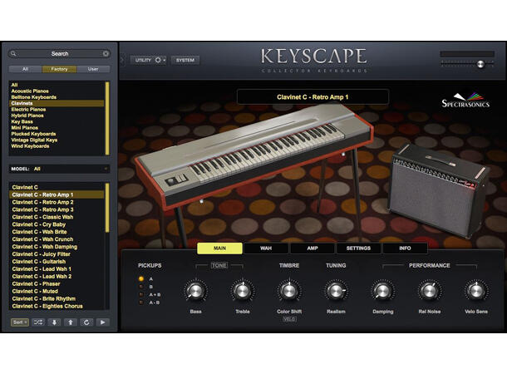The image size is (507, 374).
Task: Step to the next patch with the down arrow
Action: click(54, 322)
